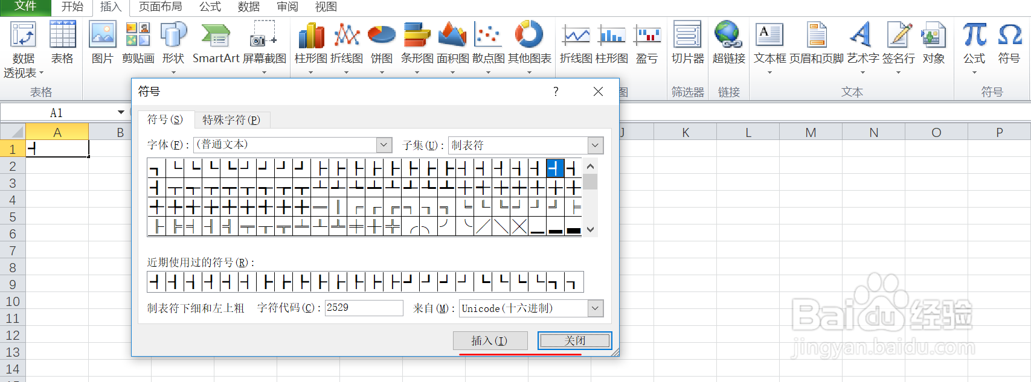The height and width of the screenshot is (382, 1031).
Task: Switch to the 视图 View tab
Action: click(x=326, y=7)
